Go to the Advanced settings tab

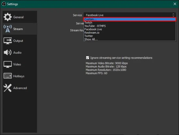(x=20, y=88)
